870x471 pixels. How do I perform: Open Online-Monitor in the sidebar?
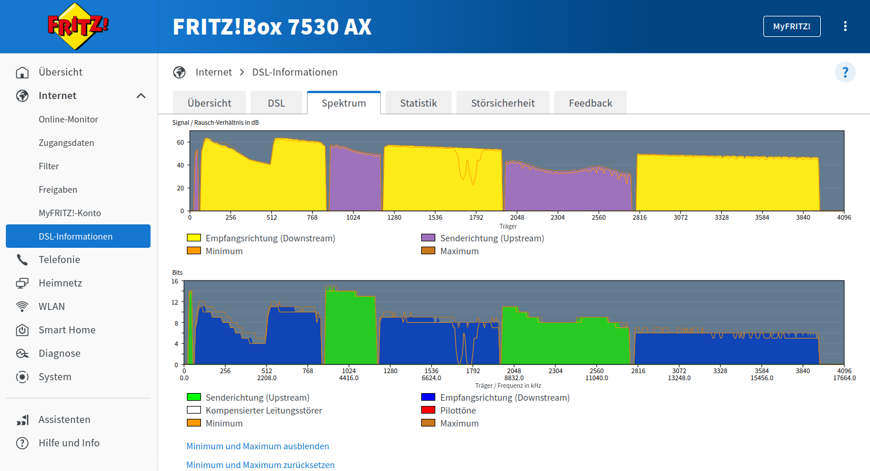point(69,119)
